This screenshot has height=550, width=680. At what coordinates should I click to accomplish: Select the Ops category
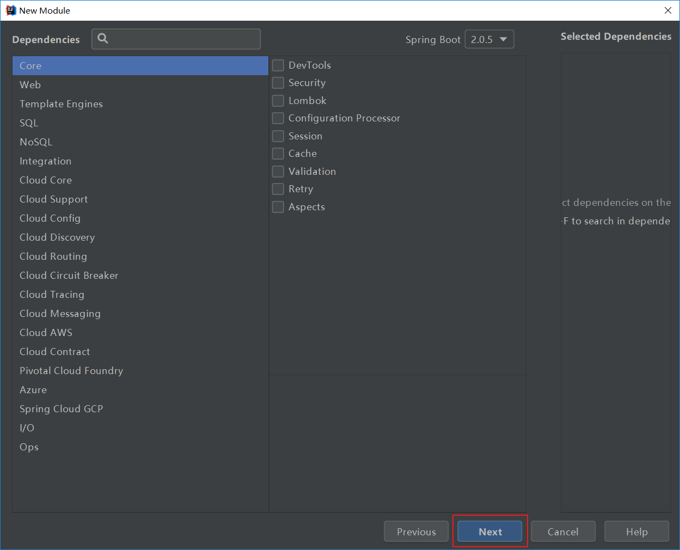(140, 447)
